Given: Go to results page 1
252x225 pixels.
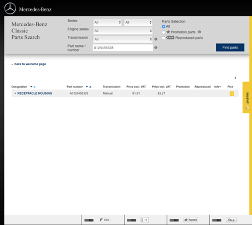Looking at the screenshot, I should point(235,78).
